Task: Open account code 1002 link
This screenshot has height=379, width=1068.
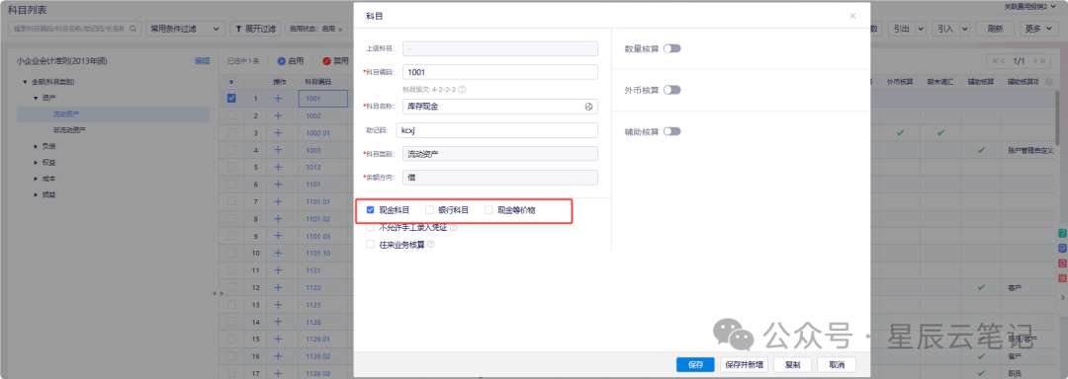Action: click(313, 115)
